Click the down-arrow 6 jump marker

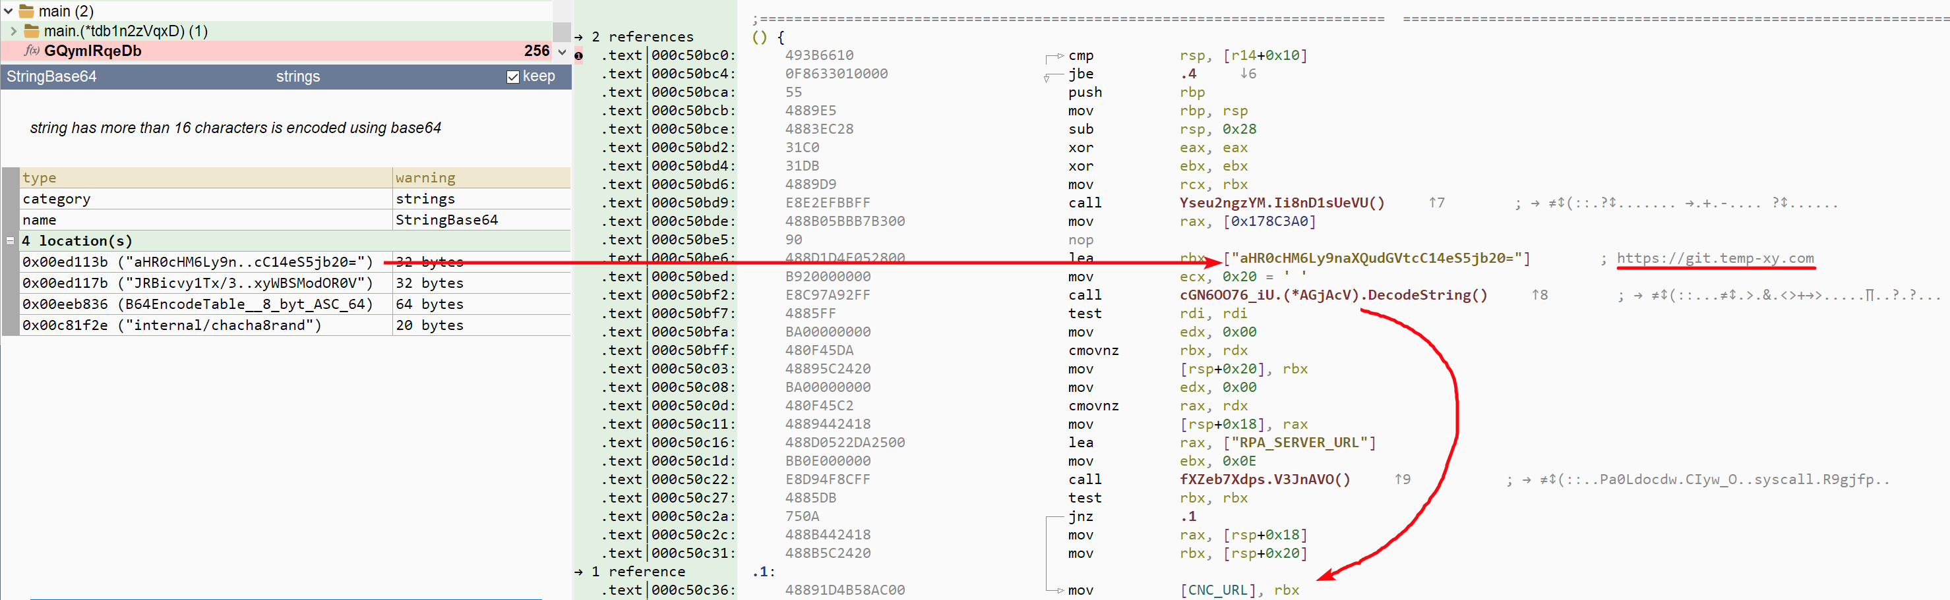[x=1248, y=74]
